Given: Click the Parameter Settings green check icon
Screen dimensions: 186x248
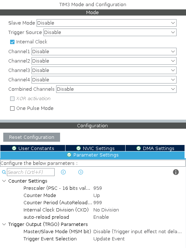Looking at the screenshot, I should 69,155.
